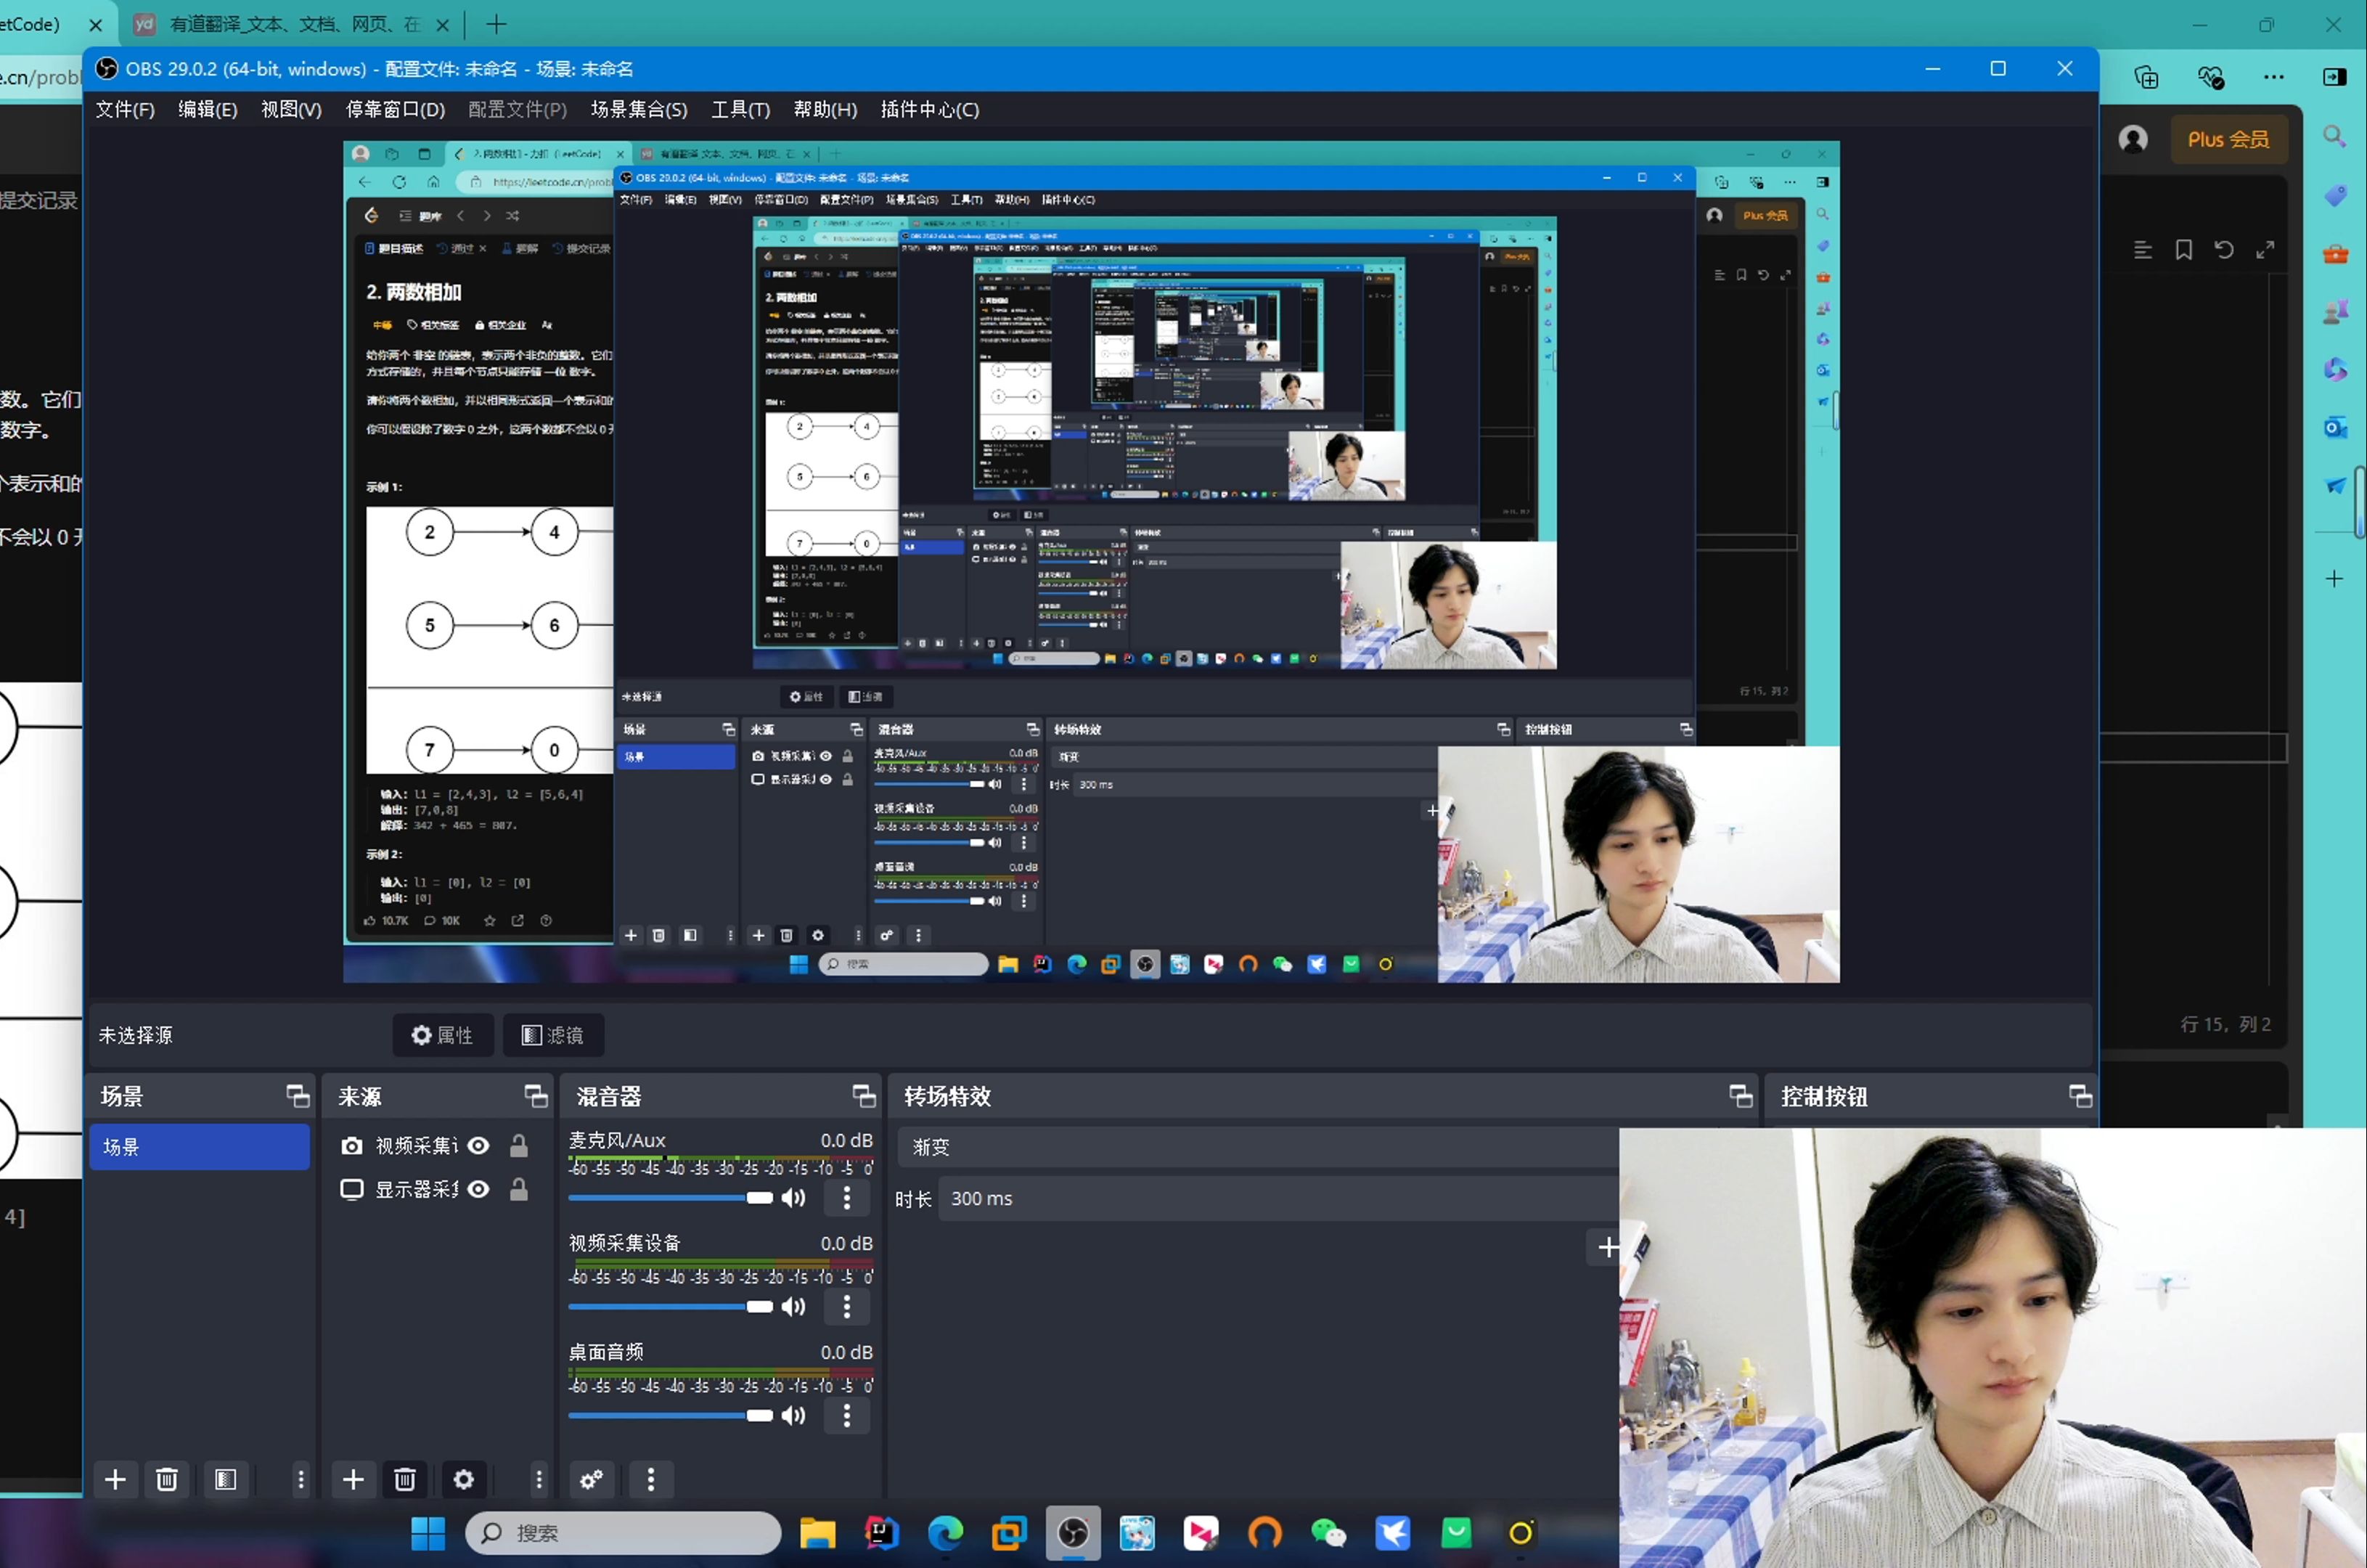The width and height of the screenshot is (2367, 1568).
Task: Open the scenes panel three-dot menu
Action: tap(301, 1480)
